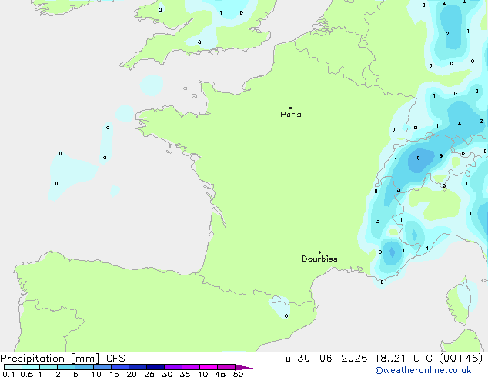488x377 pixels.
Task: Click the "(00+45)" model run offset
Action: pyautogui.click(x=460, y=358)
